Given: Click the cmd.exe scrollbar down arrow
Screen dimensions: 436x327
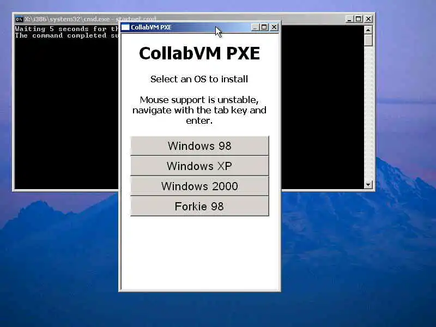Looking at the screenshot, I should pyautogui.click(x=368, y=184).
